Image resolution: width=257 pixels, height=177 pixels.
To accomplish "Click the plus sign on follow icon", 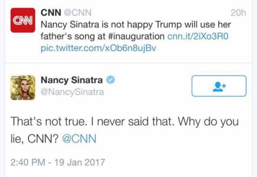I will pos(224,86).
